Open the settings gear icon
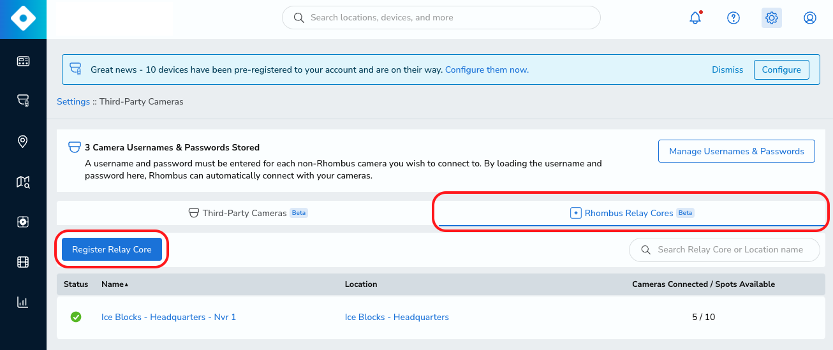 772,18
